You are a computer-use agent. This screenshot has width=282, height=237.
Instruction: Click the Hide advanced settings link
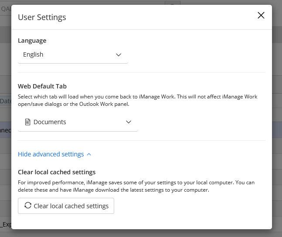(51, 154)
